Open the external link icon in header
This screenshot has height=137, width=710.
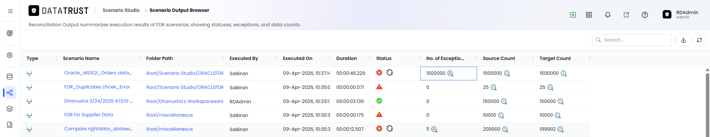(626, 15)
